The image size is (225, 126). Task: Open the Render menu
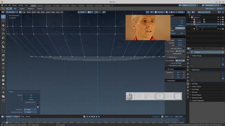[14, 6]
